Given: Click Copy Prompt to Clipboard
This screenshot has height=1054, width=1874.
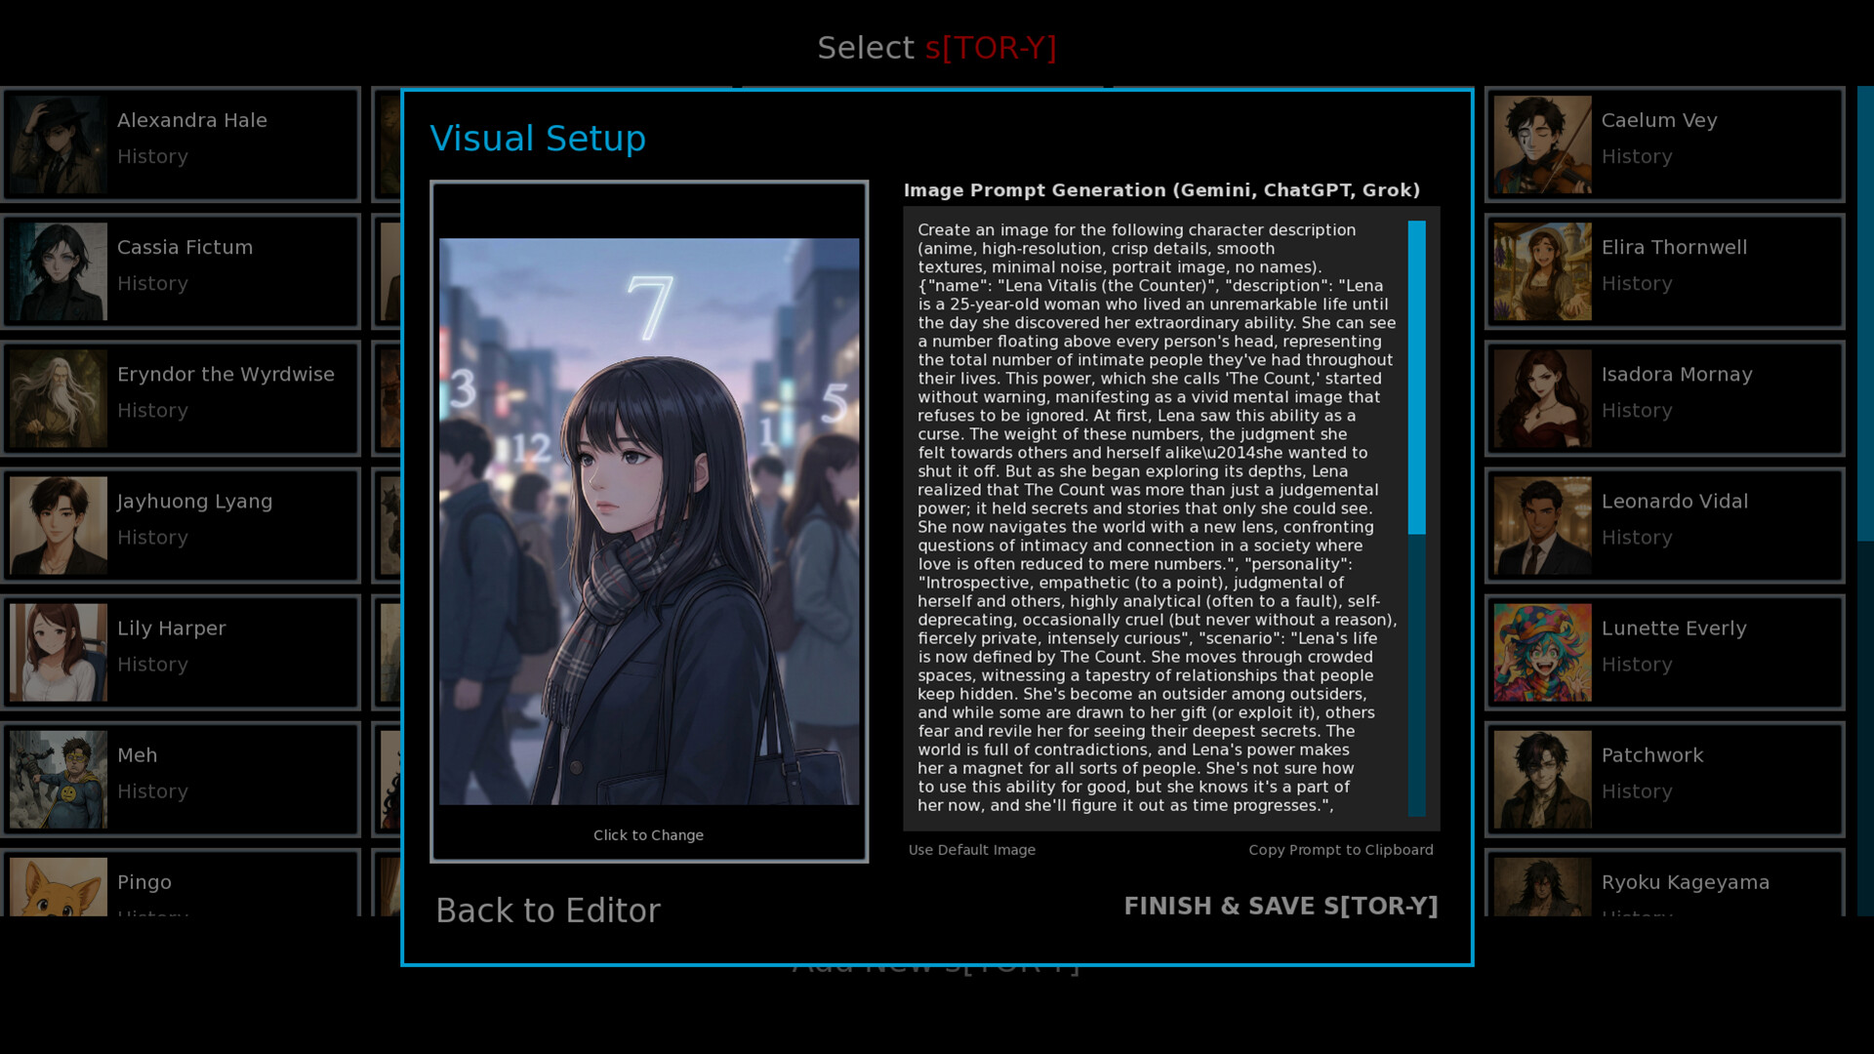Looking at the screenshot, I should (1341, 850).
